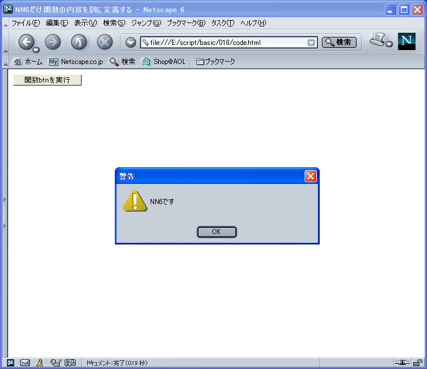
Task: Open the ヘルプ(H) menu
Action: [x=253, y=23]
